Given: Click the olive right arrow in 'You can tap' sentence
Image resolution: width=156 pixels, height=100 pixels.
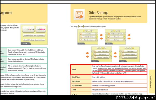Looking at the screenshot, I should [x=83, y=26].
